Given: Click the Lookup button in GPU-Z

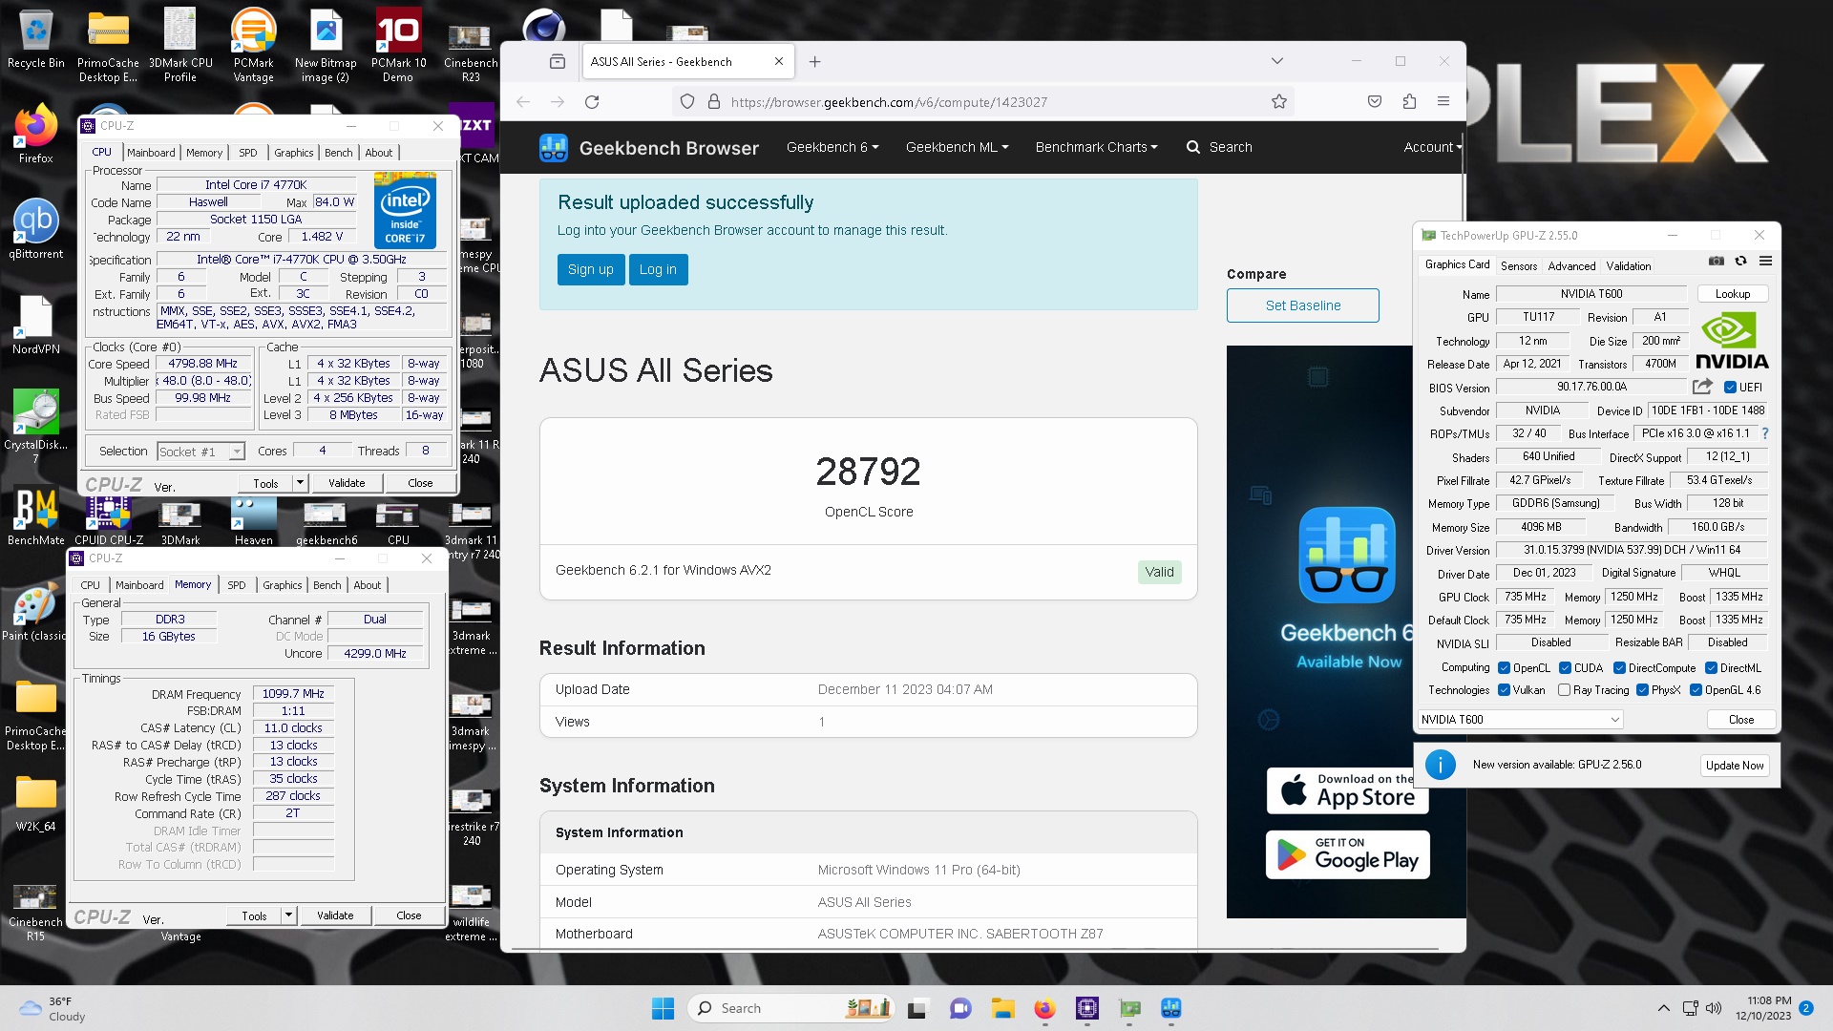Looking at the screenshot, I should click(1733, 294).
